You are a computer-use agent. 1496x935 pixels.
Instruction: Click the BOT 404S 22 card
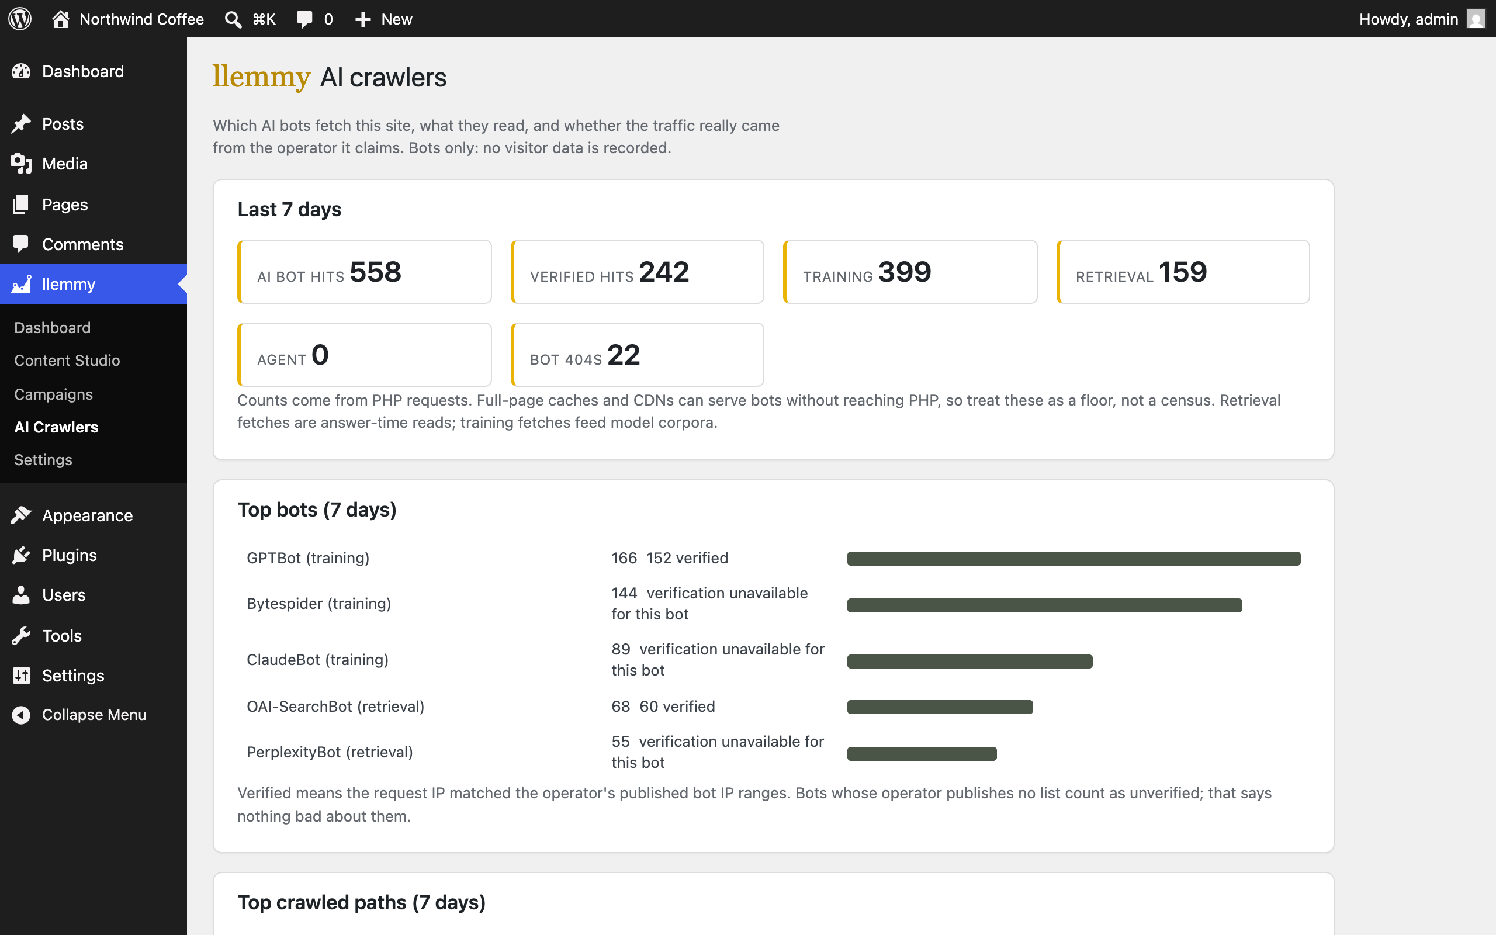tap(638, 354)
